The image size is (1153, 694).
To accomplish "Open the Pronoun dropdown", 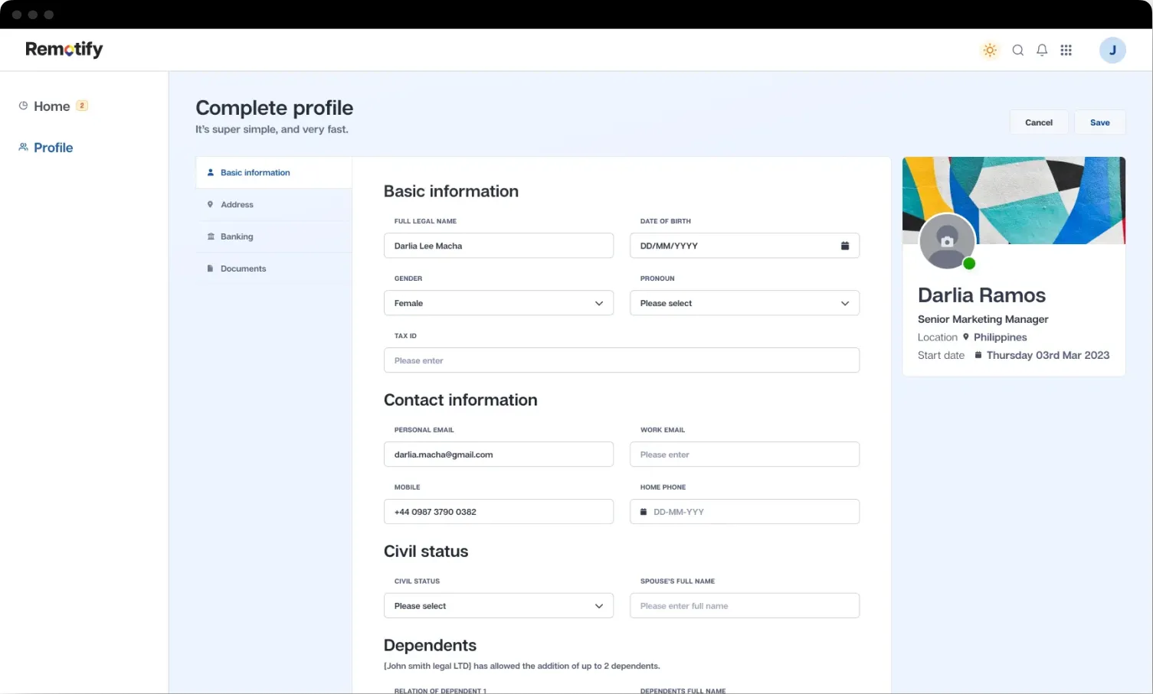I will [x=744, y=303].
